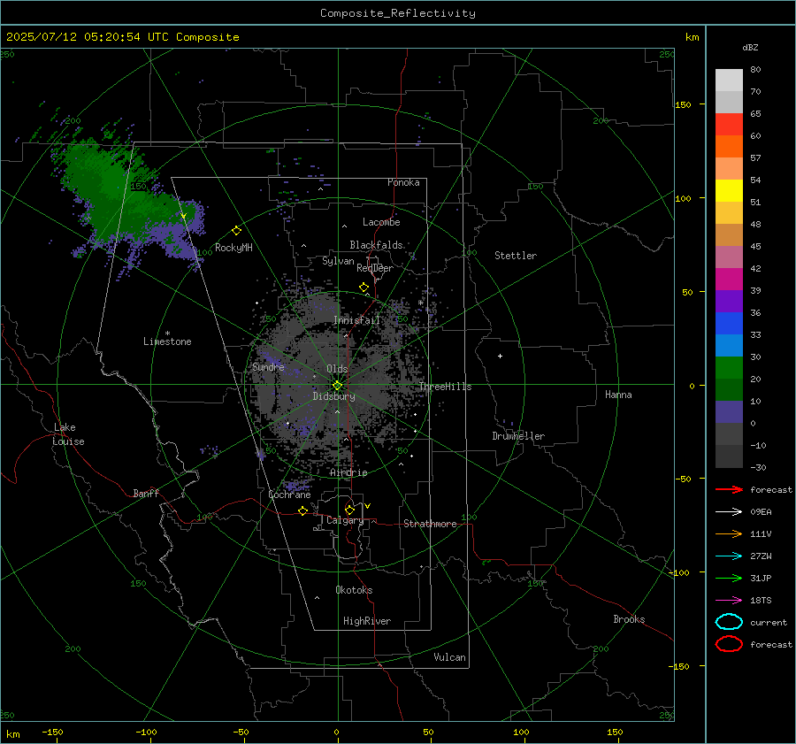Click the Limestone label
796x744 pixels.
(167, 341)
